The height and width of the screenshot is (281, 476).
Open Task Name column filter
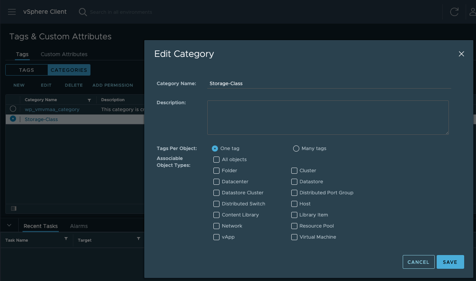66,239
